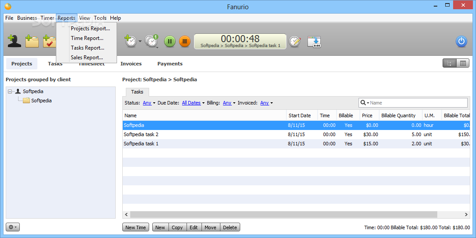The image size is (476, 238).
Task: Sort by the Billable column header
Action: [348, 115]
